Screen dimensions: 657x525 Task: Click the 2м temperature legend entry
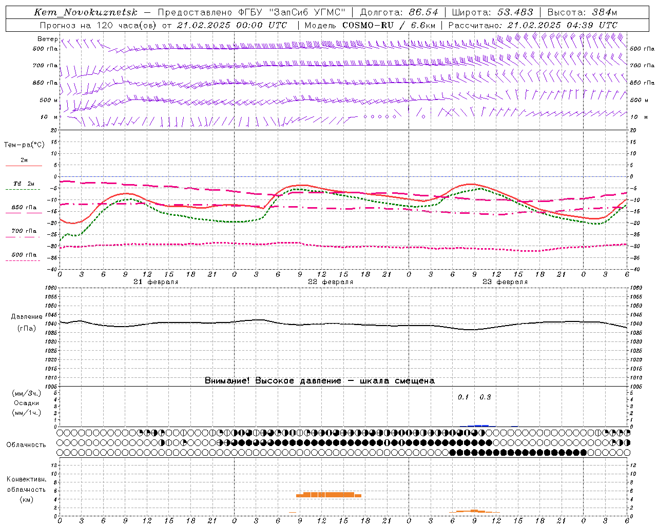click(24, 160)
